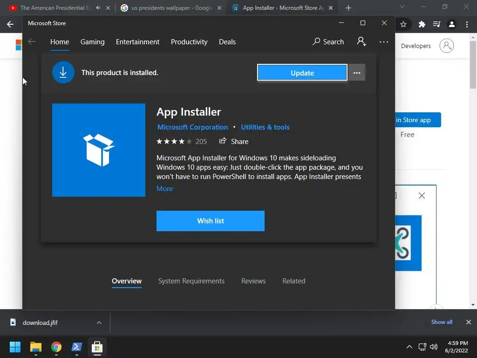
Task: Open the Store see-more ellipsis menu
Action: 384,41
